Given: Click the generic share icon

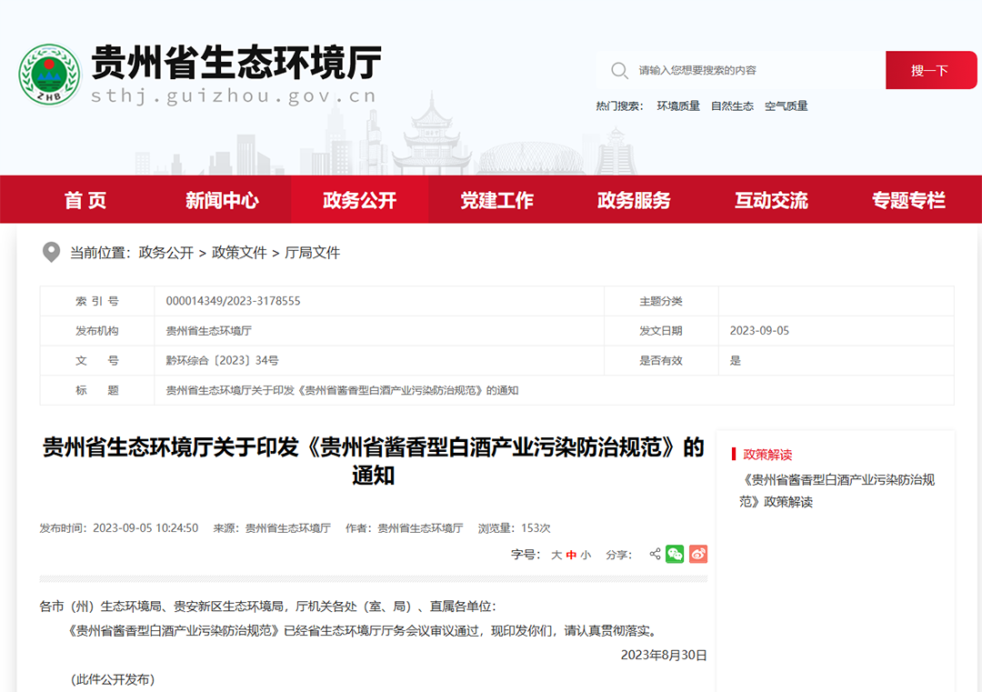Looking at the screenshot, I should click(x=655, y=554).
